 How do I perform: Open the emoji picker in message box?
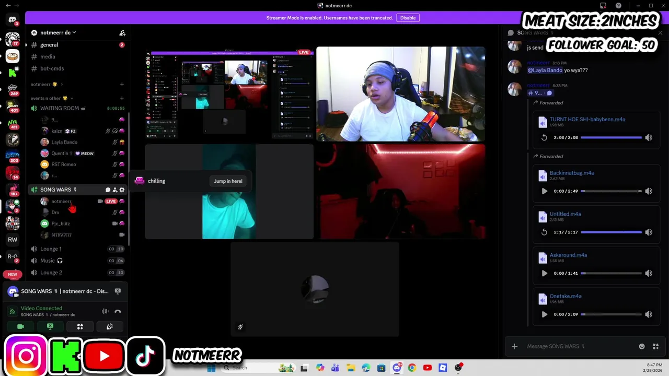pos(642,346)
